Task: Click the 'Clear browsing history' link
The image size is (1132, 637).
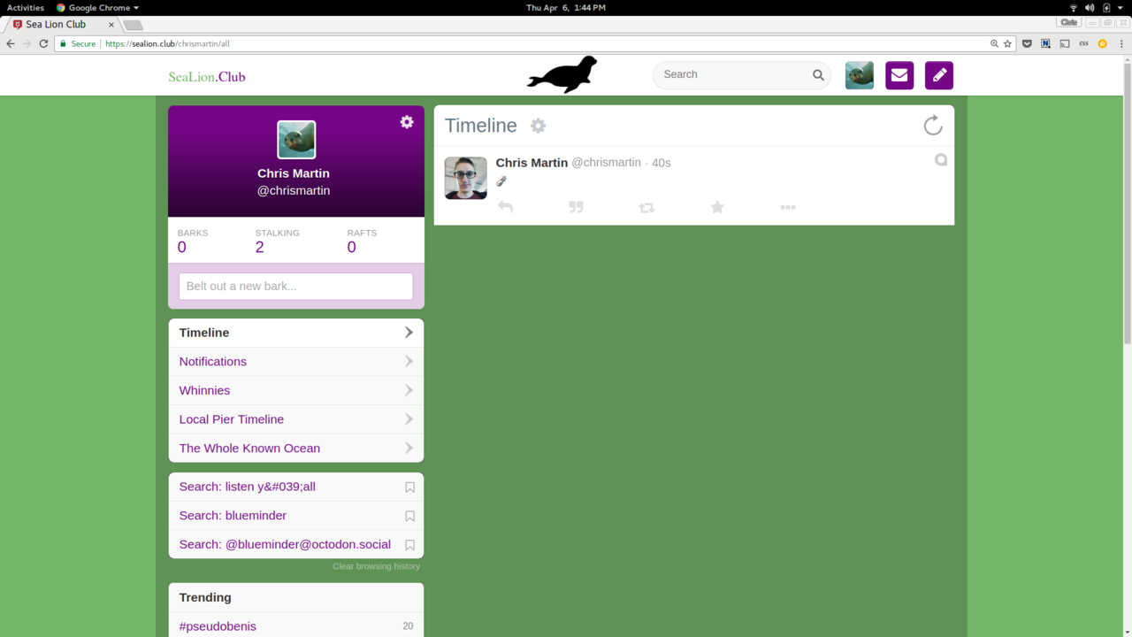Action: tap(376, 566)
